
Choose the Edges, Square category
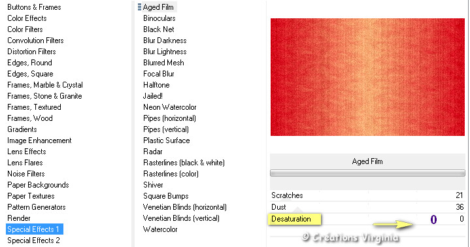click(30, 74)
